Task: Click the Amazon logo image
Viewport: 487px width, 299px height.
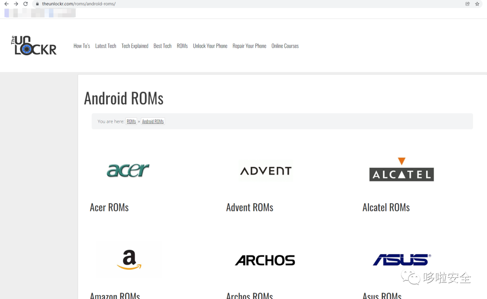Action: tap(129, 259)
